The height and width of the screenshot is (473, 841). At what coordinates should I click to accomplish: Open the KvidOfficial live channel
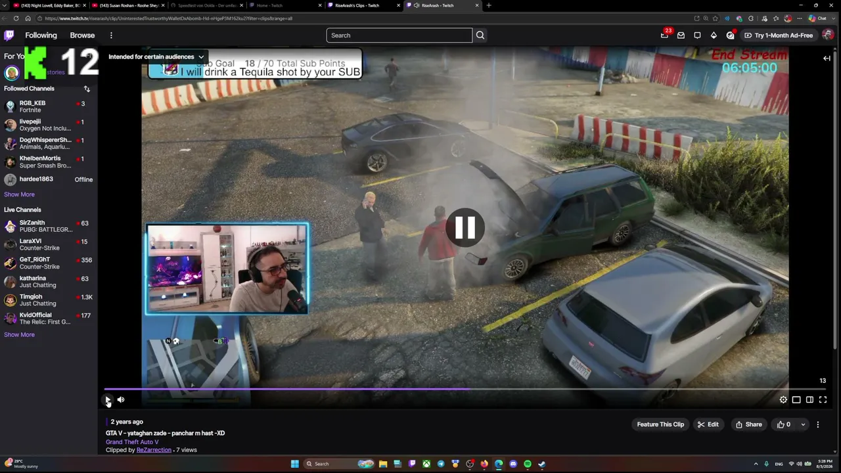pyautogui.click(x=49, y=319)
